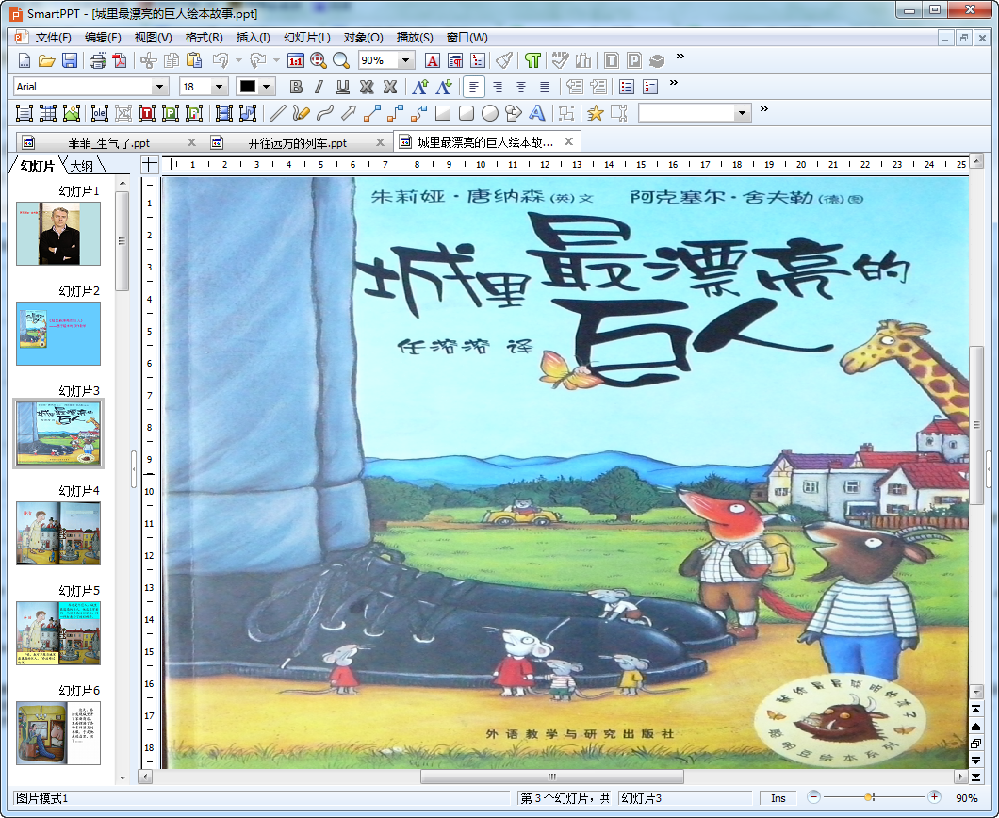Paste from clipboard using the Paste icon

[x=194, y=60]
